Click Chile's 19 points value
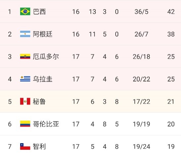 pyautogui.click(x=171, y=146)
